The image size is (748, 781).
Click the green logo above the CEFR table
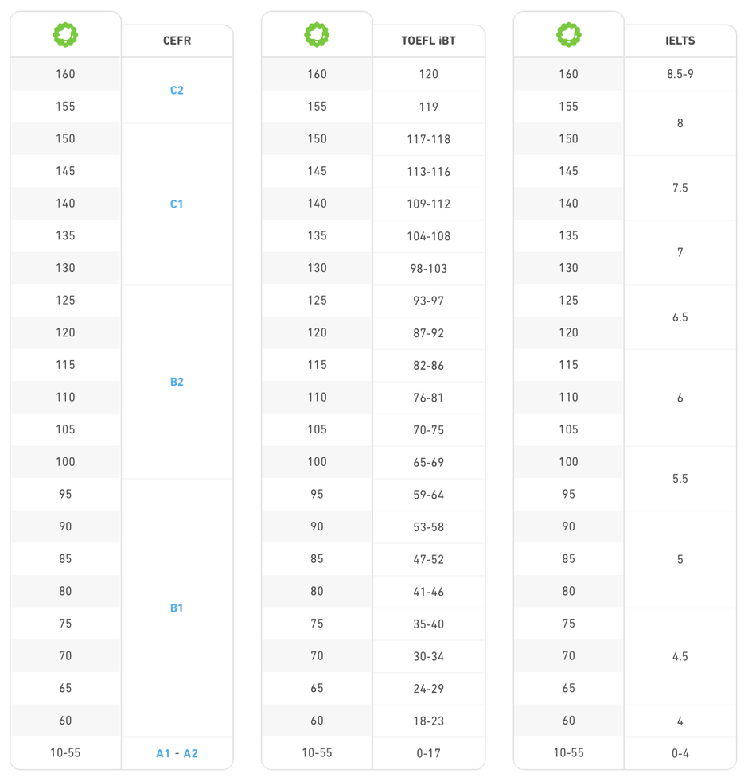click(65, 35)
